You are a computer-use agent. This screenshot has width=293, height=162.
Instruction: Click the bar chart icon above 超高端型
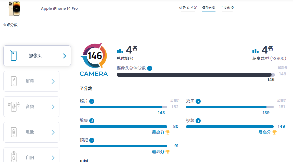(256, 51)
